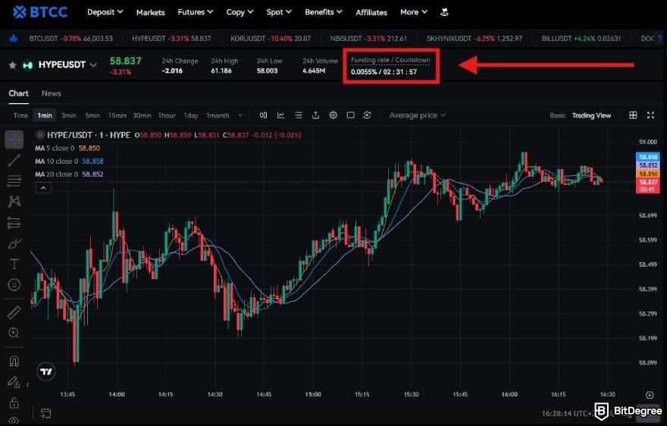Go to Affiliates page
The width and height of the screenshot is (667, 426).
click(371, 12)
